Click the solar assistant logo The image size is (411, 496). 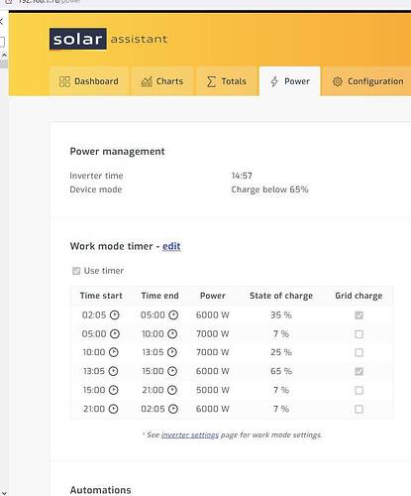108,39
